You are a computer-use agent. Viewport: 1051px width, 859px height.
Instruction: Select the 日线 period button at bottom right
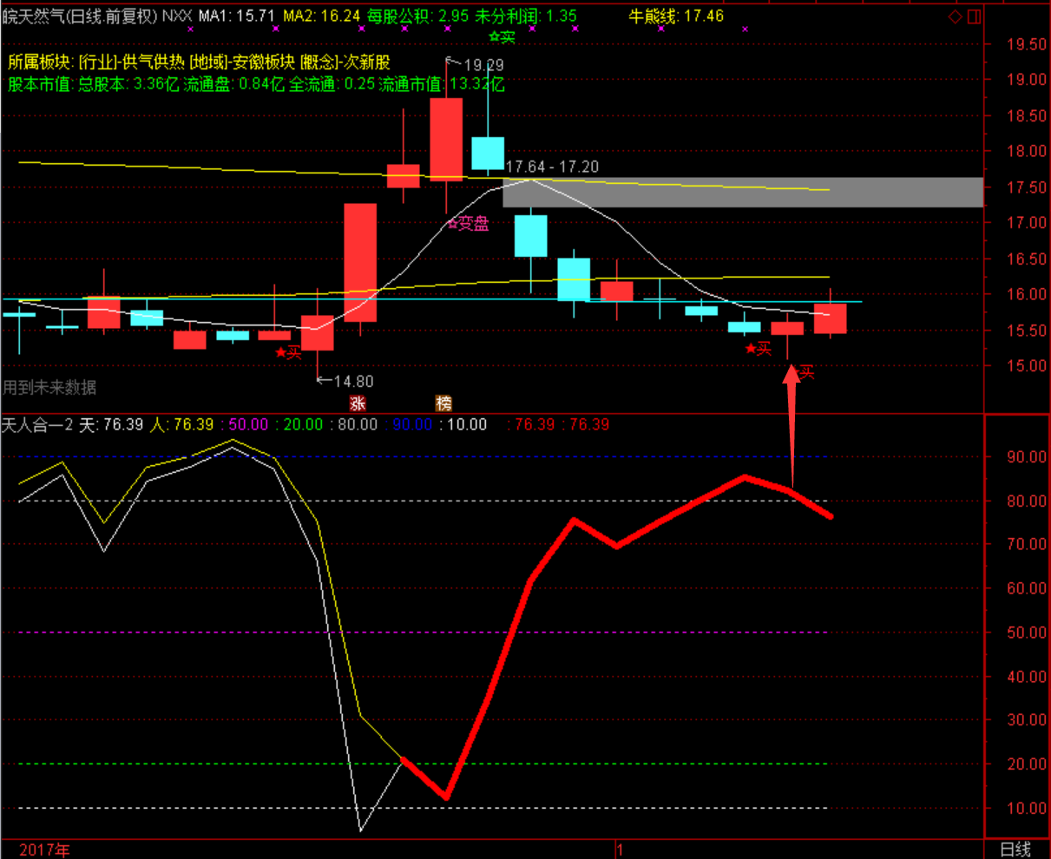point(1015,849)
